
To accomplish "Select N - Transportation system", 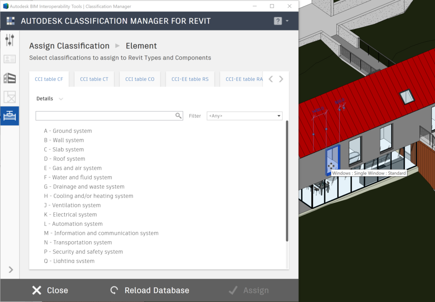I will pyautogui.click(x=78, y=242).
